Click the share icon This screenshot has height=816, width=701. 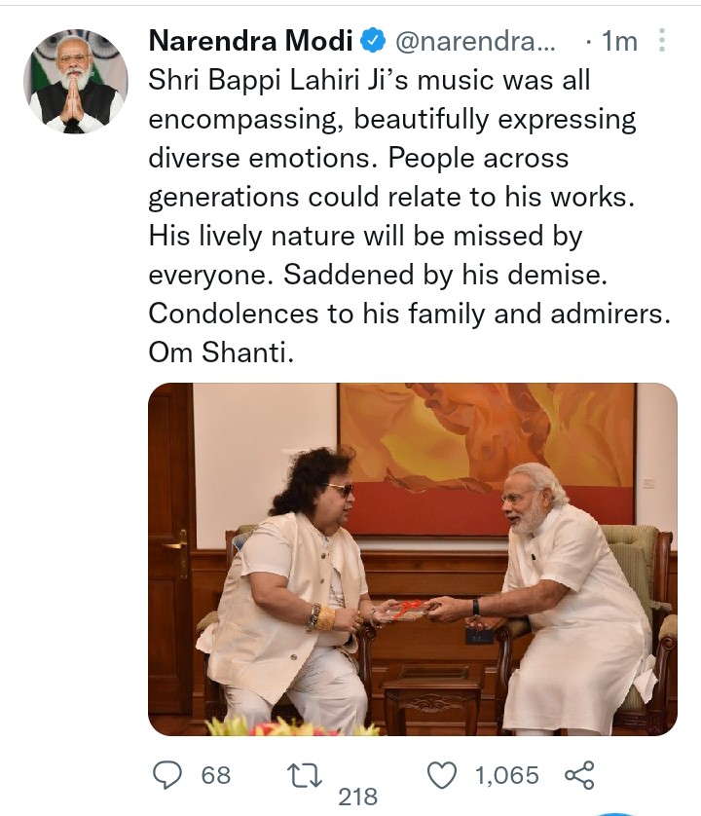pyautogui.click(x=579, y=775)
